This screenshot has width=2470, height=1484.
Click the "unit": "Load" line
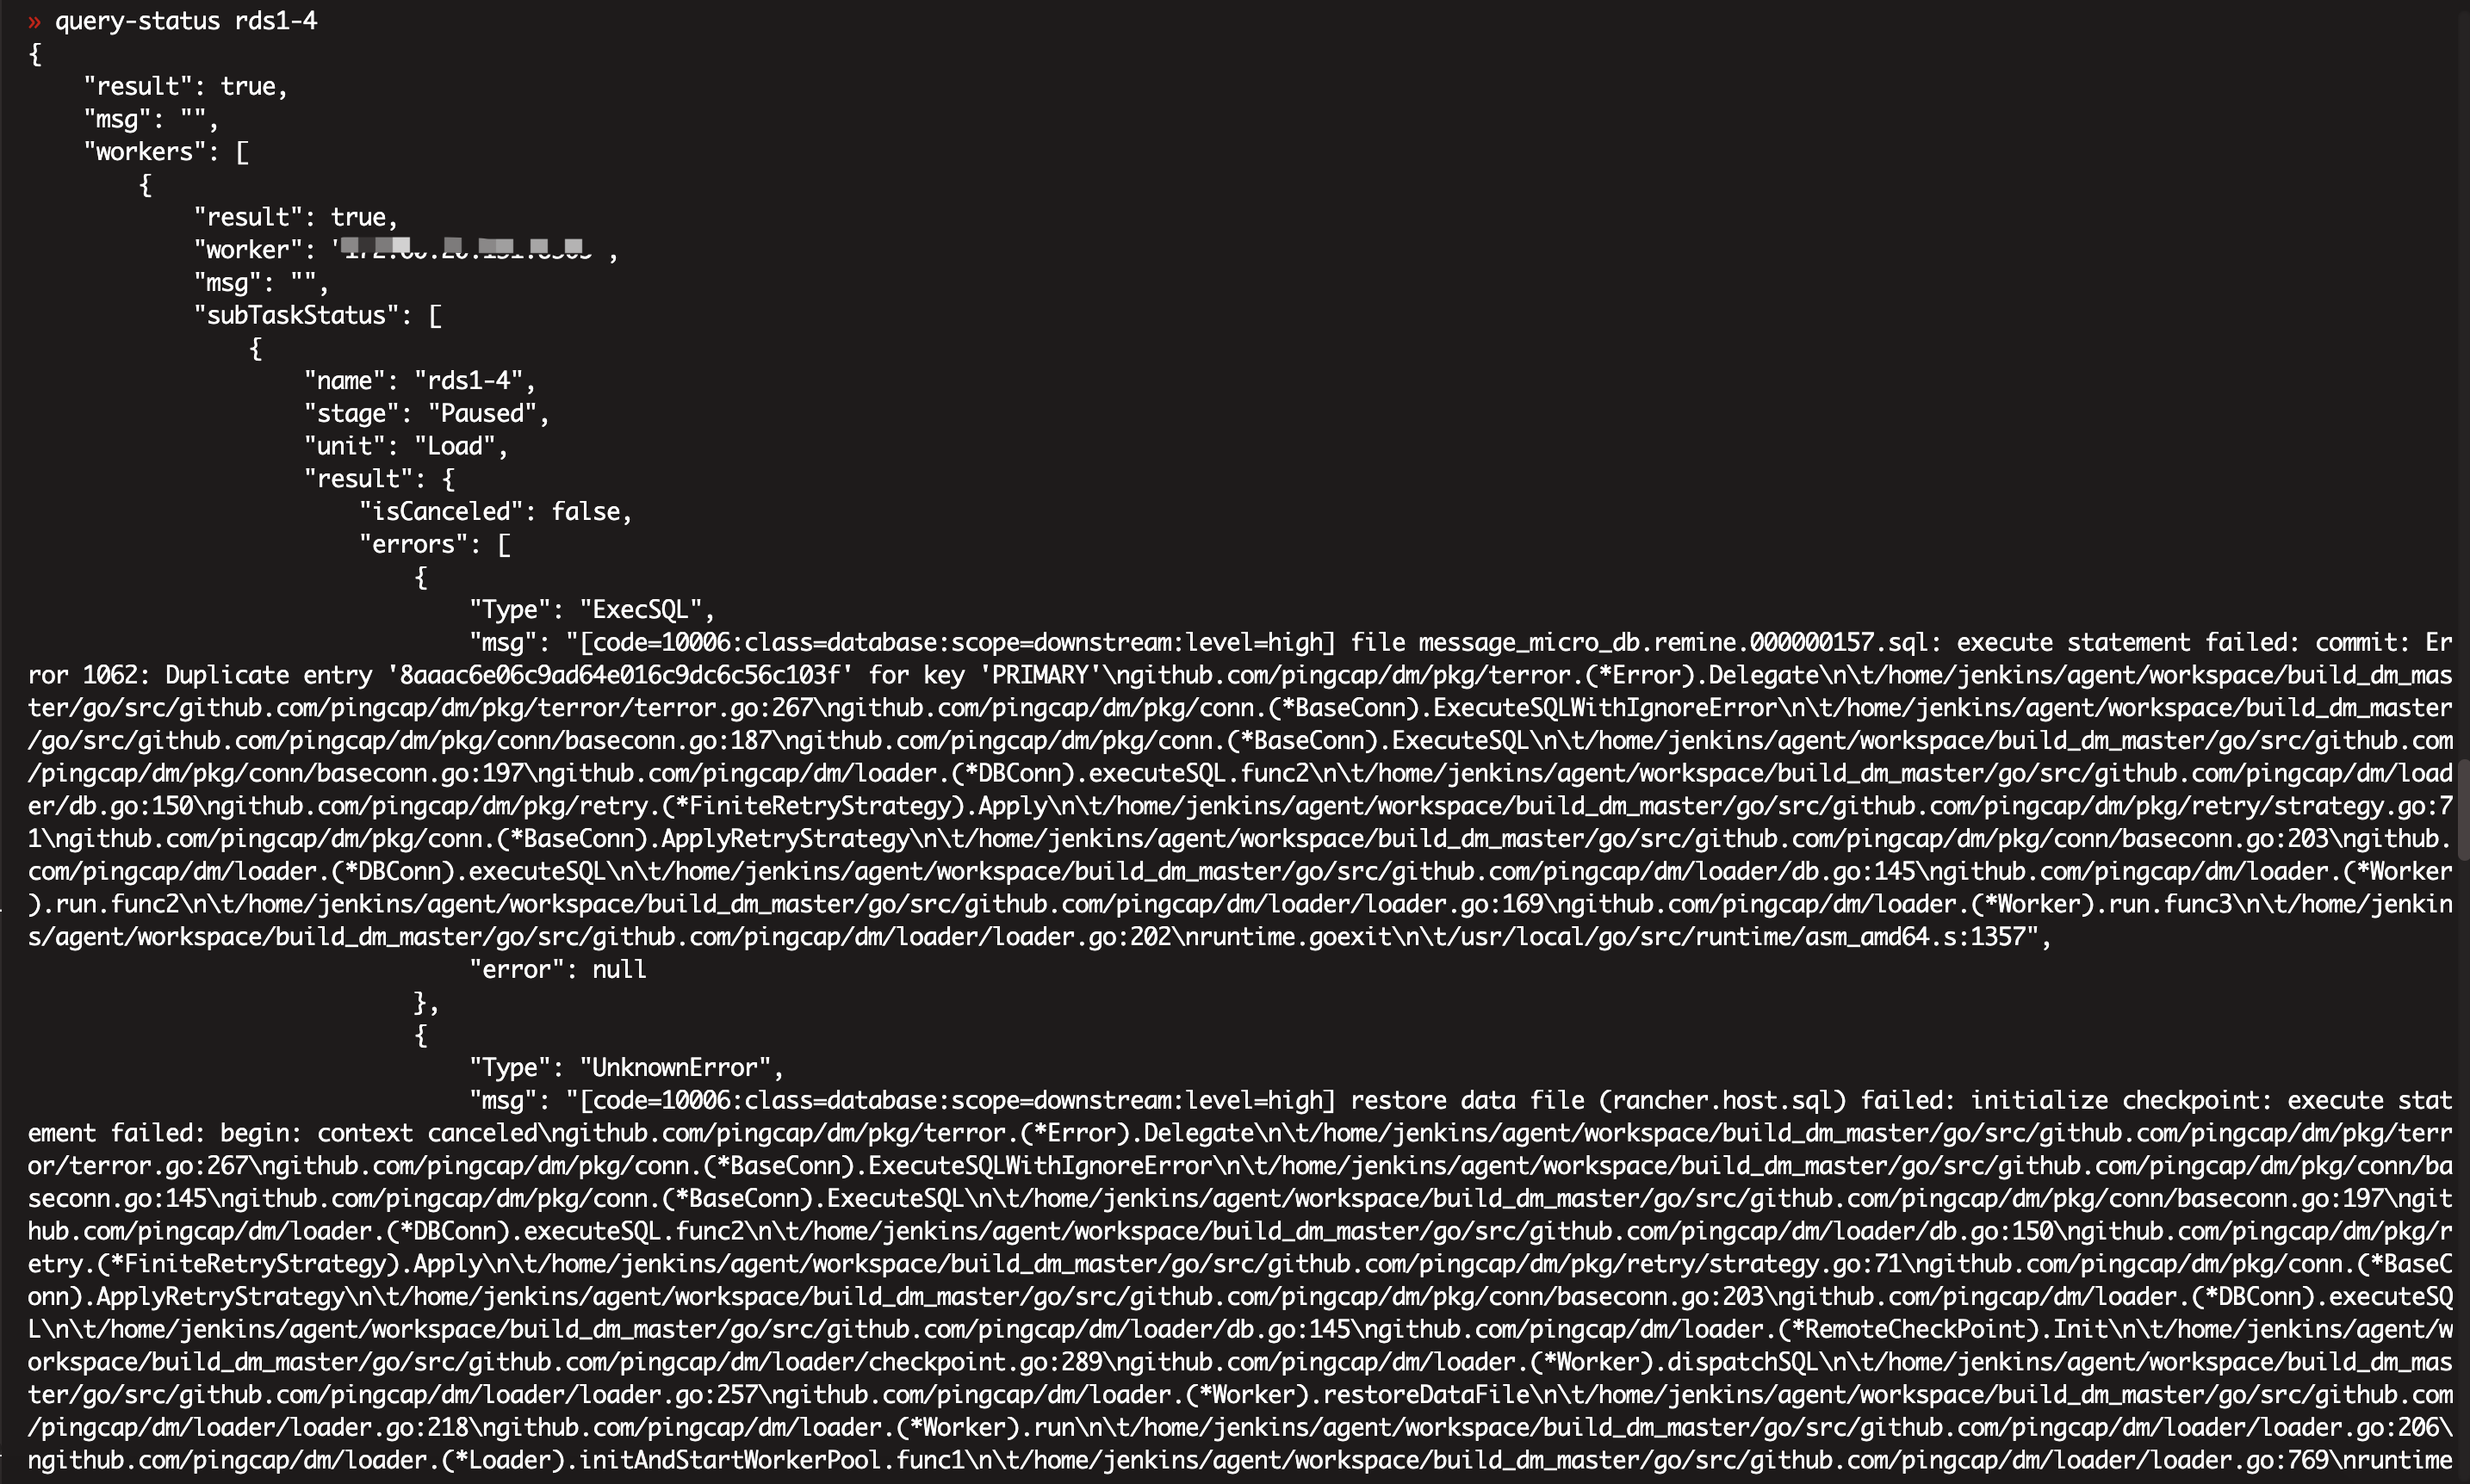(406, 446)
